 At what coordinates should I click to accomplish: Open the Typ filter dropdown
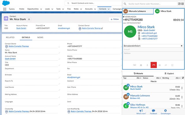tap(139, 78)
